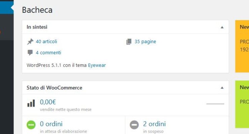The image size is (249, 134).
Task: Open the 35 pagine link
Action: click(x=145, y=42)
